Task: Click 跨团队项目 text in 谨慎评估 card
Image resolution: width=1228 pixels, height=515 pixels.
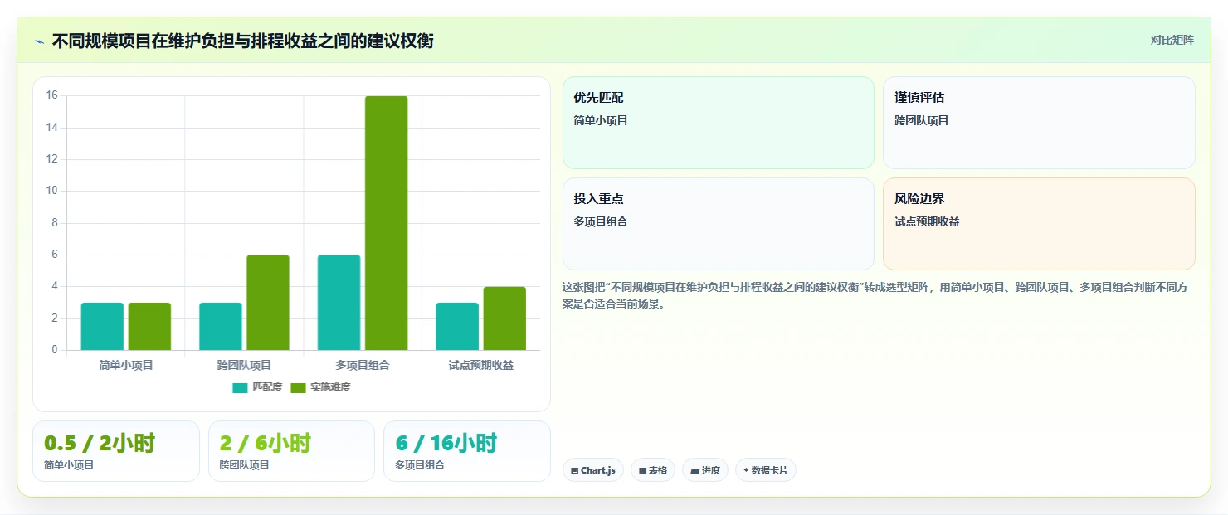Action: pos(922,120)
